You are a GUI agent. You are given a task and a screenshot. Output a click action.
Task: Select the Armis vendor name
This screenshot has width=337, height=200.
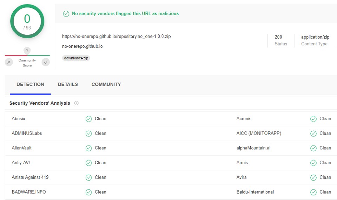[x=242, y=162]
